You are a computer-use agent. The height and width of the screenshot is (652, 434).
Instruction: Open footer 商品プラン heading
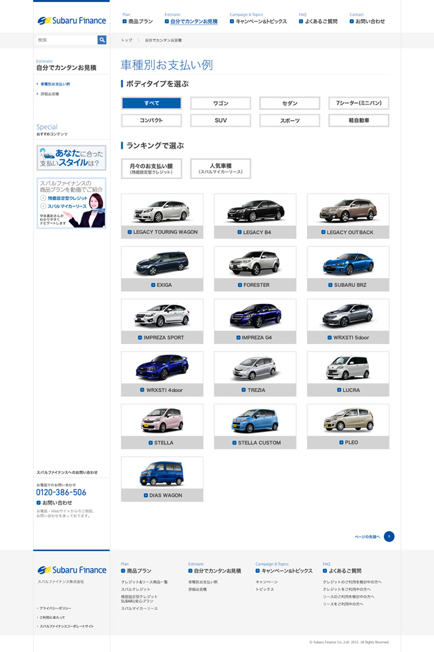point(136,571)
